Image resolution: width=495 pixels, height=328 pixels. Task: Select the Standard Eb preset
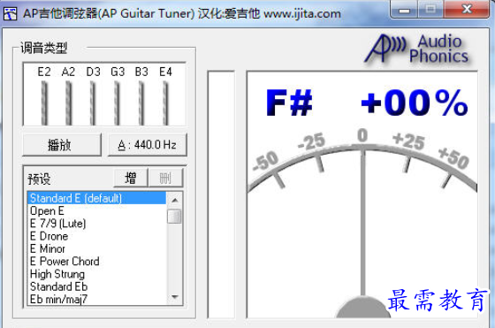pyautogui.click(x=97, y=286)
